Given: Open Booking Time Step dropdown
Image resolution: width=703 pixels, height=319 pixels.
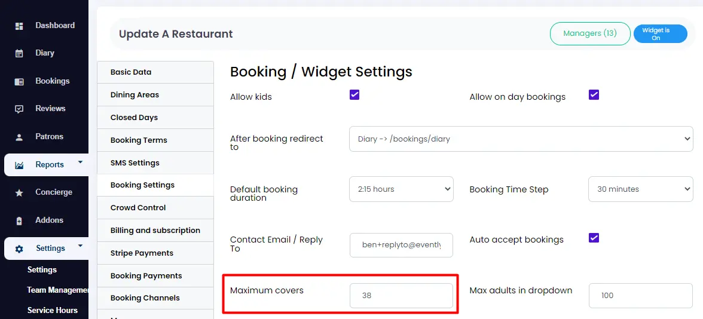Looking at the screenshot, I should 641,189.
